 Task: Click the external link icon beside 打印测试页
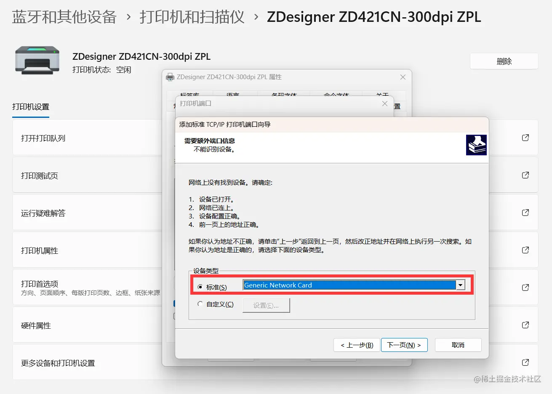[x=525, y=175]
